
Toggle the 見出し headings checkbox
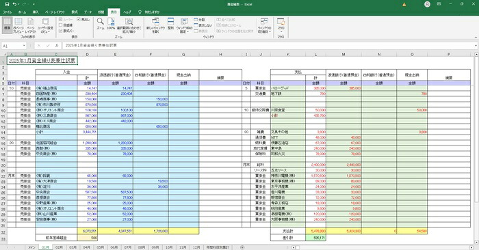[79, 20]
